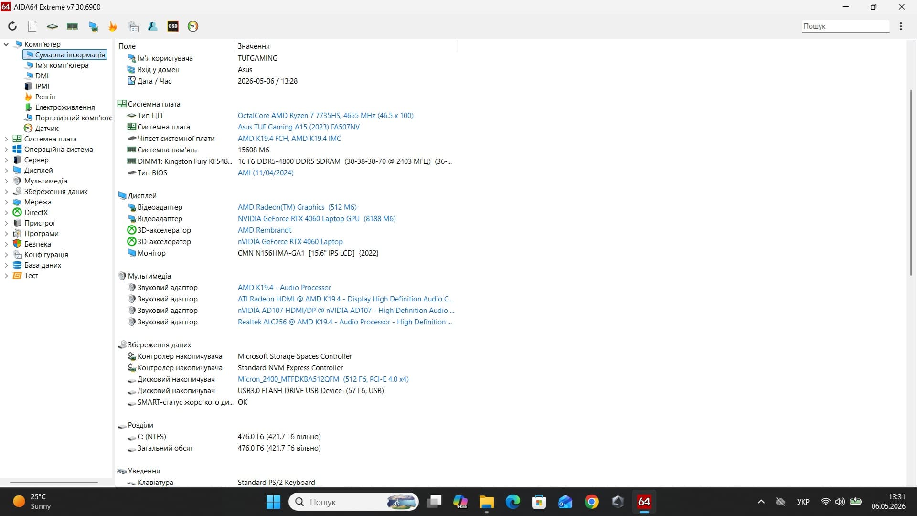Expand the Дисплей tree node

[6, 171]
